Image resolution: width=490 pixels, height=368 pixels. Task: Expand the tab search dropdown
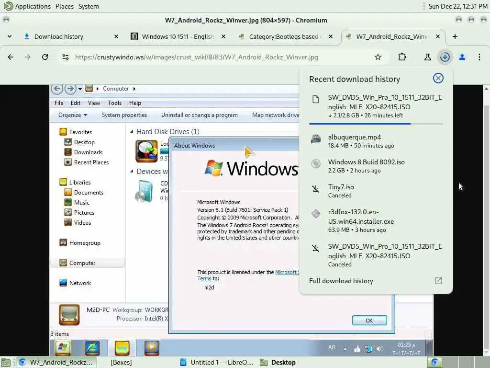coord(10,36)
